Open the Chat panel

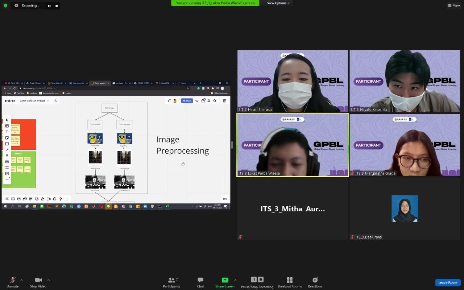(200, 282)
